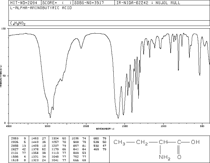Click the 3000 tick label on wavenumber axis

click(47, 126)
